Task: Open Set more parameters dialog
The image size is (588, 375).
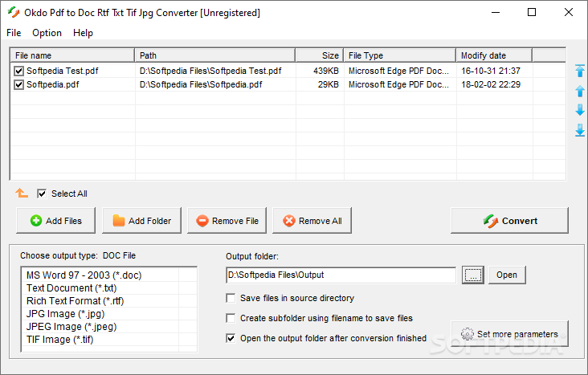Action: pos(509,334)
